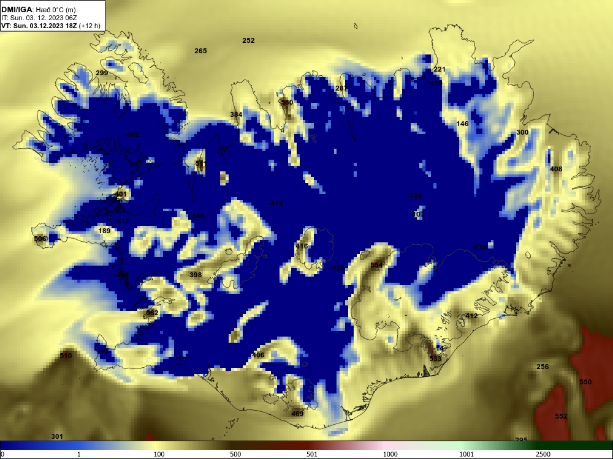Click the 510 value on the map
Viewport: 613px width, 459px height.
click(66, 356)
